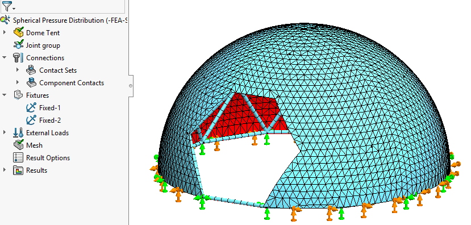Click the Connections bolt icon
The width and height of the screenshot is (471, 225).
pos(18,58)
